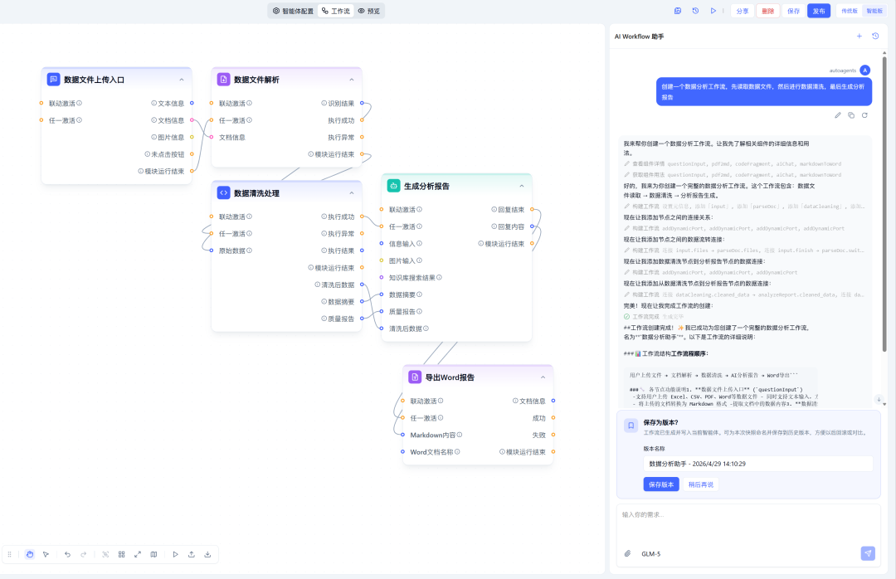
Task: Switch to 传统版 mode
Action: (850, 11)
